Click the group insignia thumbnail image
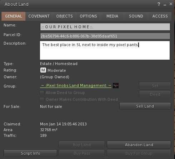 click(x=116, y=85)
